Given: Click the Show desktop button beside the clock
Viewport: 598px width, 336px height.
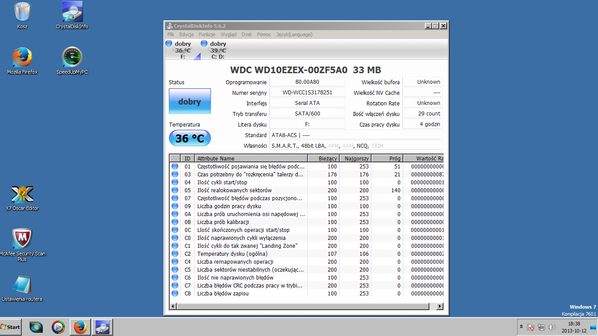Looking at the screenshot, I should pos(593,327).
